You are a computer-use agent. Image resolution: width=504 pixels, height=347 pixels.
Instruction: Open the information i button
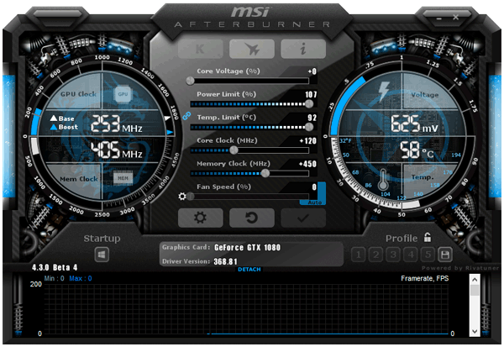pyautogui.click(x=303, y=49)
